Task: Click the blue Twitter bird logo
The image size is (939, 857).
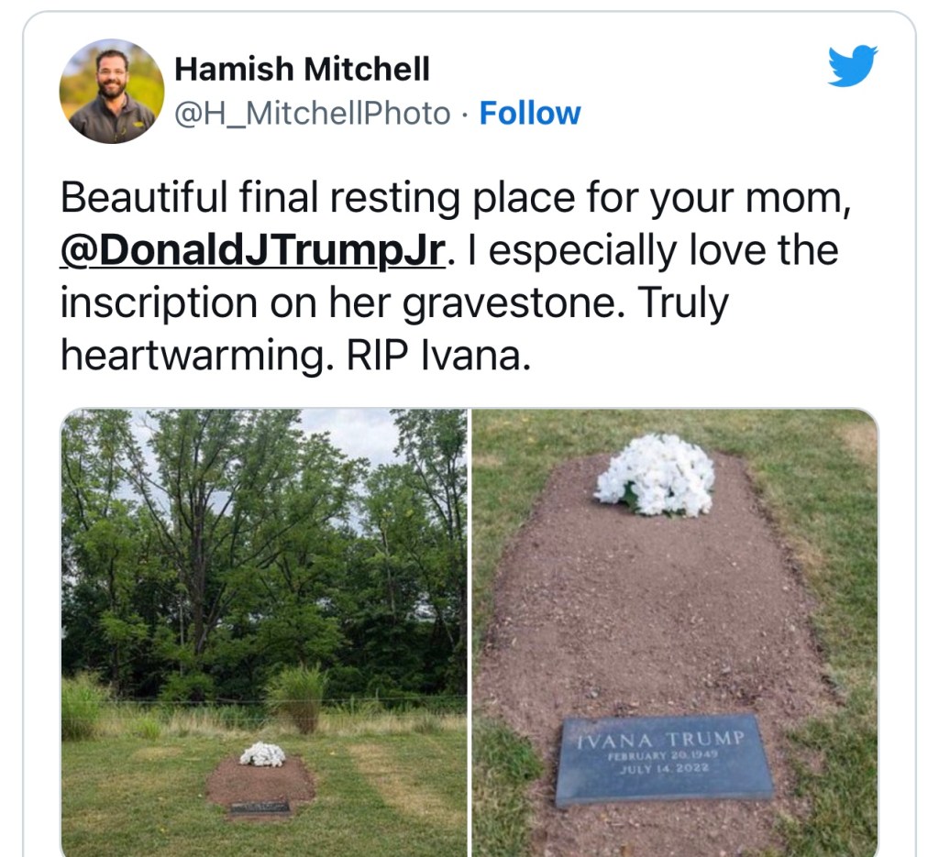Action: (853, 65)
